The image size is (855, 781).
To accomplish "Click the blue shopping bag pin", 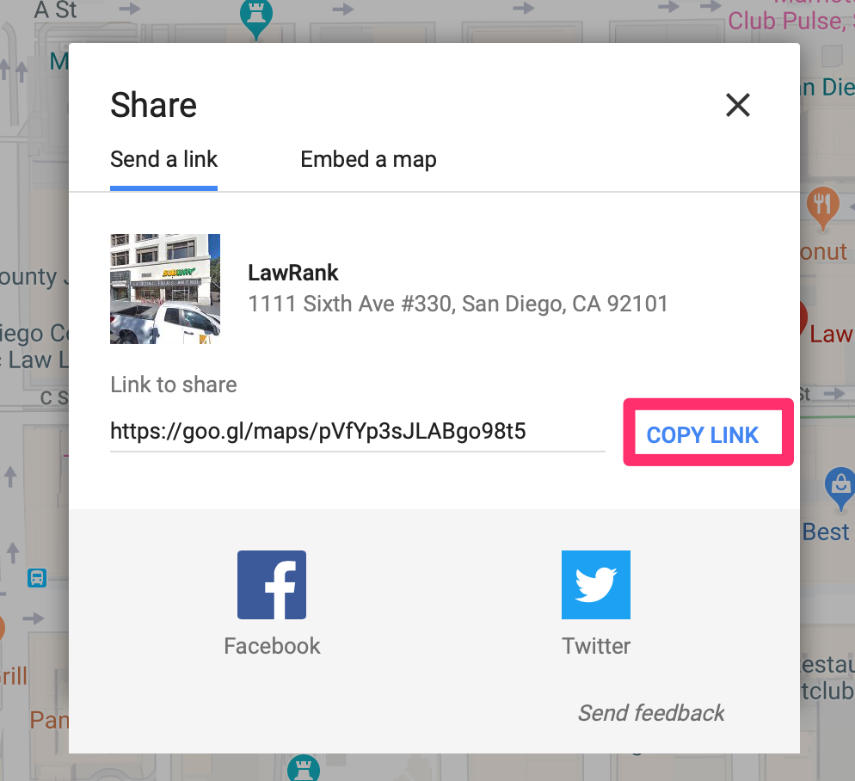I will pos(840,489).
